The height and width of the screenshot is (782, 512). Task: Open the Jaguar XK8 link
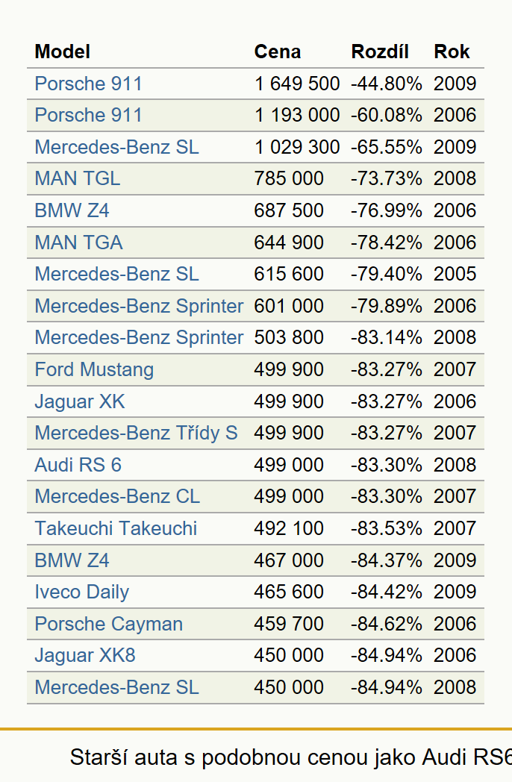[85, 655]
